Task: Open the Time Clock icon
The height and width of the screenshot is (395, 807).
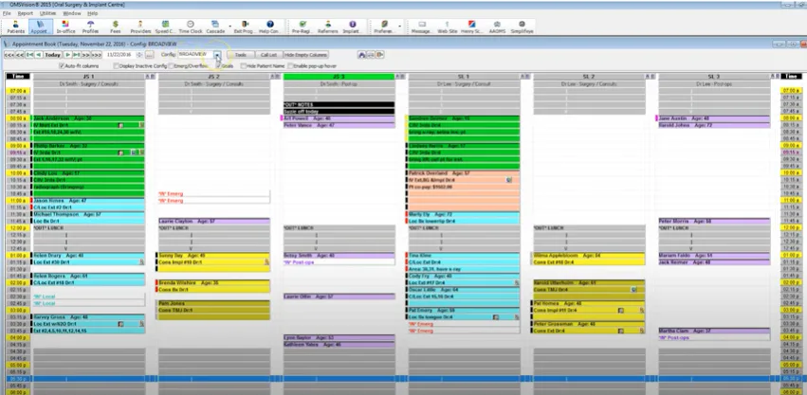Action: [x=191, y=27]
